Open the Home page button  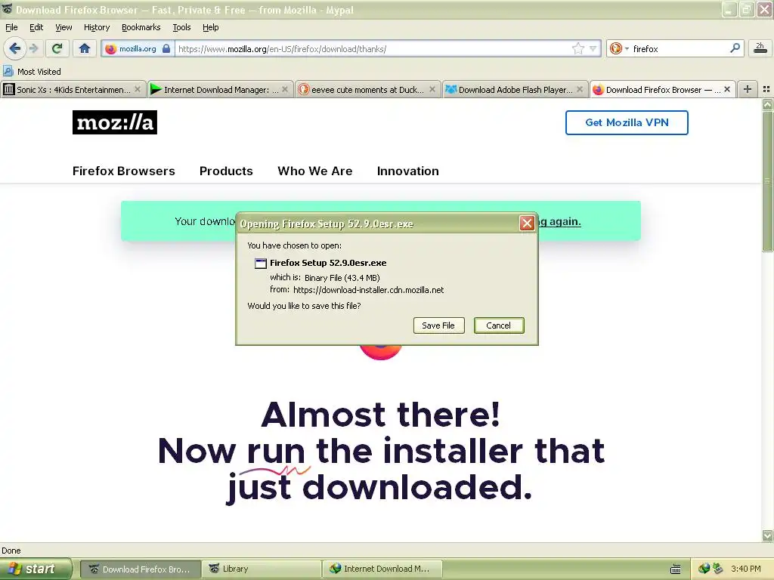(x=85, y=48)
